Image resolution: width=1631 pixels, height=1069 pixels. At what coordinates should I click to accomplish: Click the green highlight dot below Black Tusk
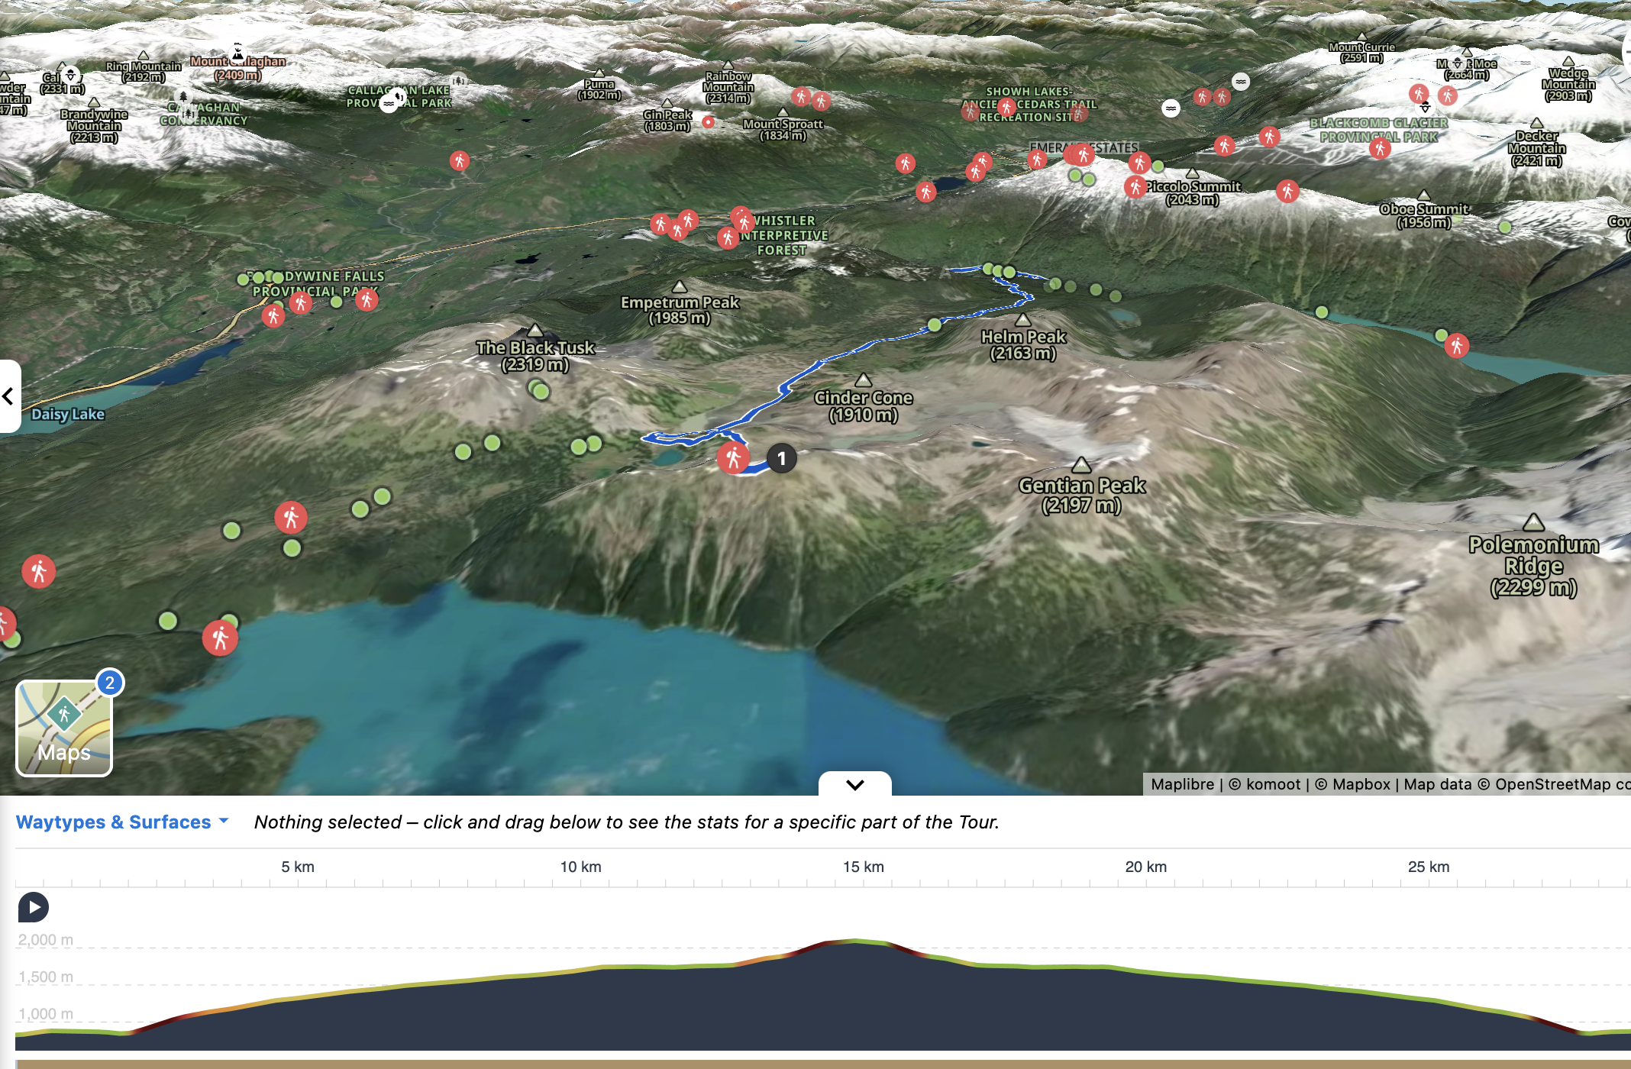pyautogui.click(x=540, y=392)
